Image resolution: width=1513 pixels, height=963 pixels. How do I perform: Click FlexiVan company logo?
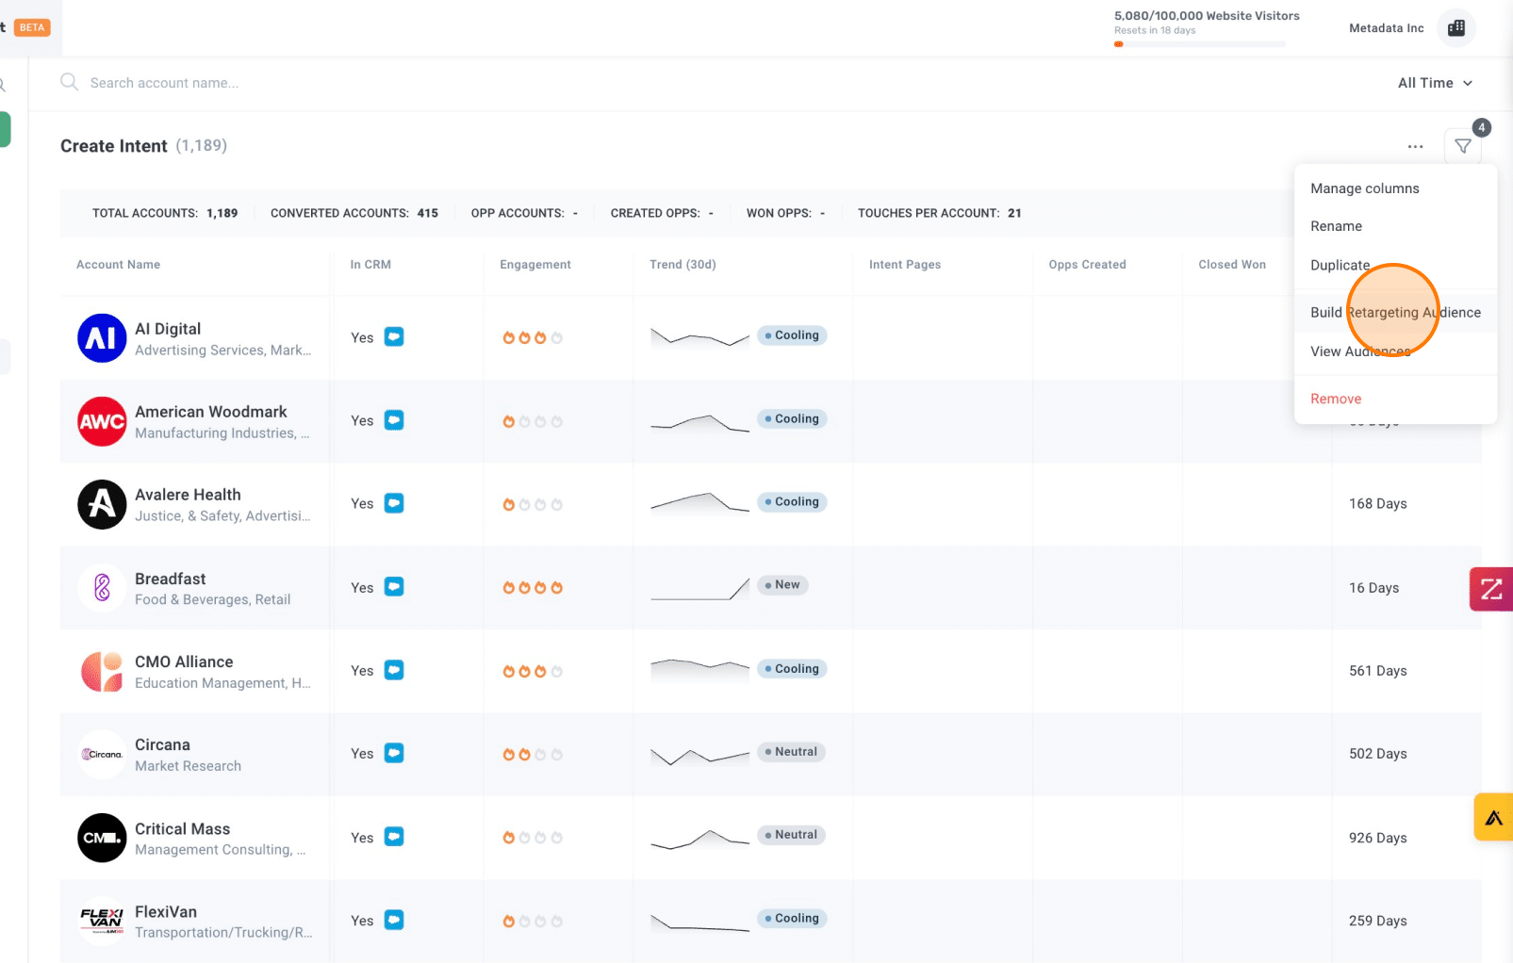pyautogui.click(x=102, y=921)
